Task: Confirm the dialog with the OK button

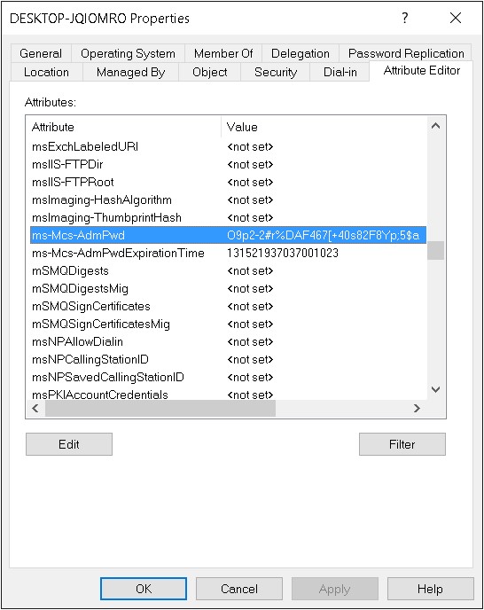Action: pyautogui.click(x=144, y=589)
